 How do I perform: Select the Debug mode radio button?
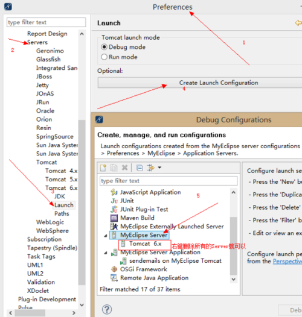104,47
